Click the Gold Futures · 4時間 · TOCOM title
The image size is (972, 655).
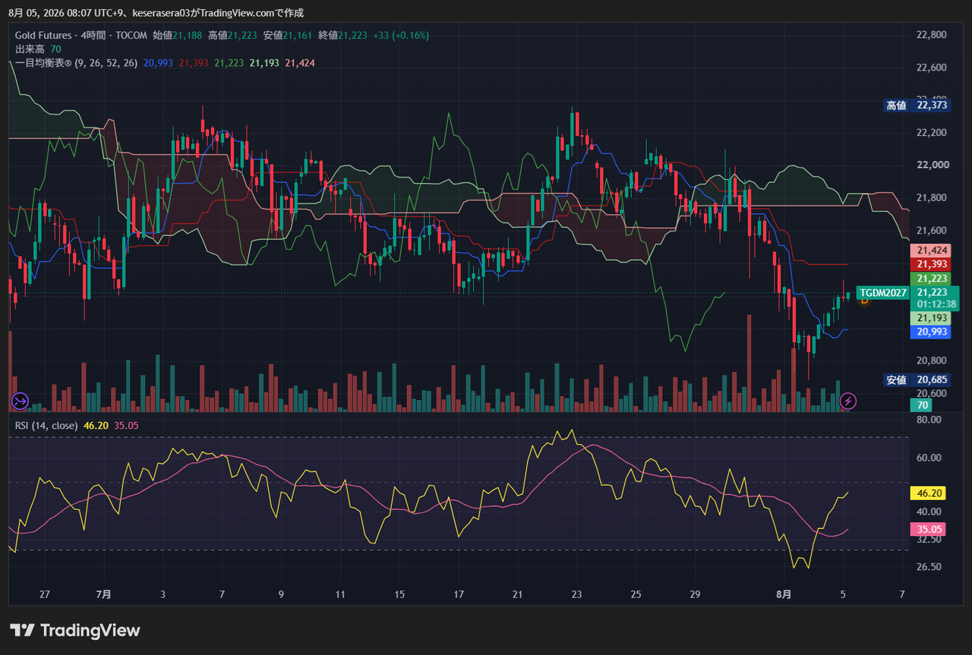(81, 36)
